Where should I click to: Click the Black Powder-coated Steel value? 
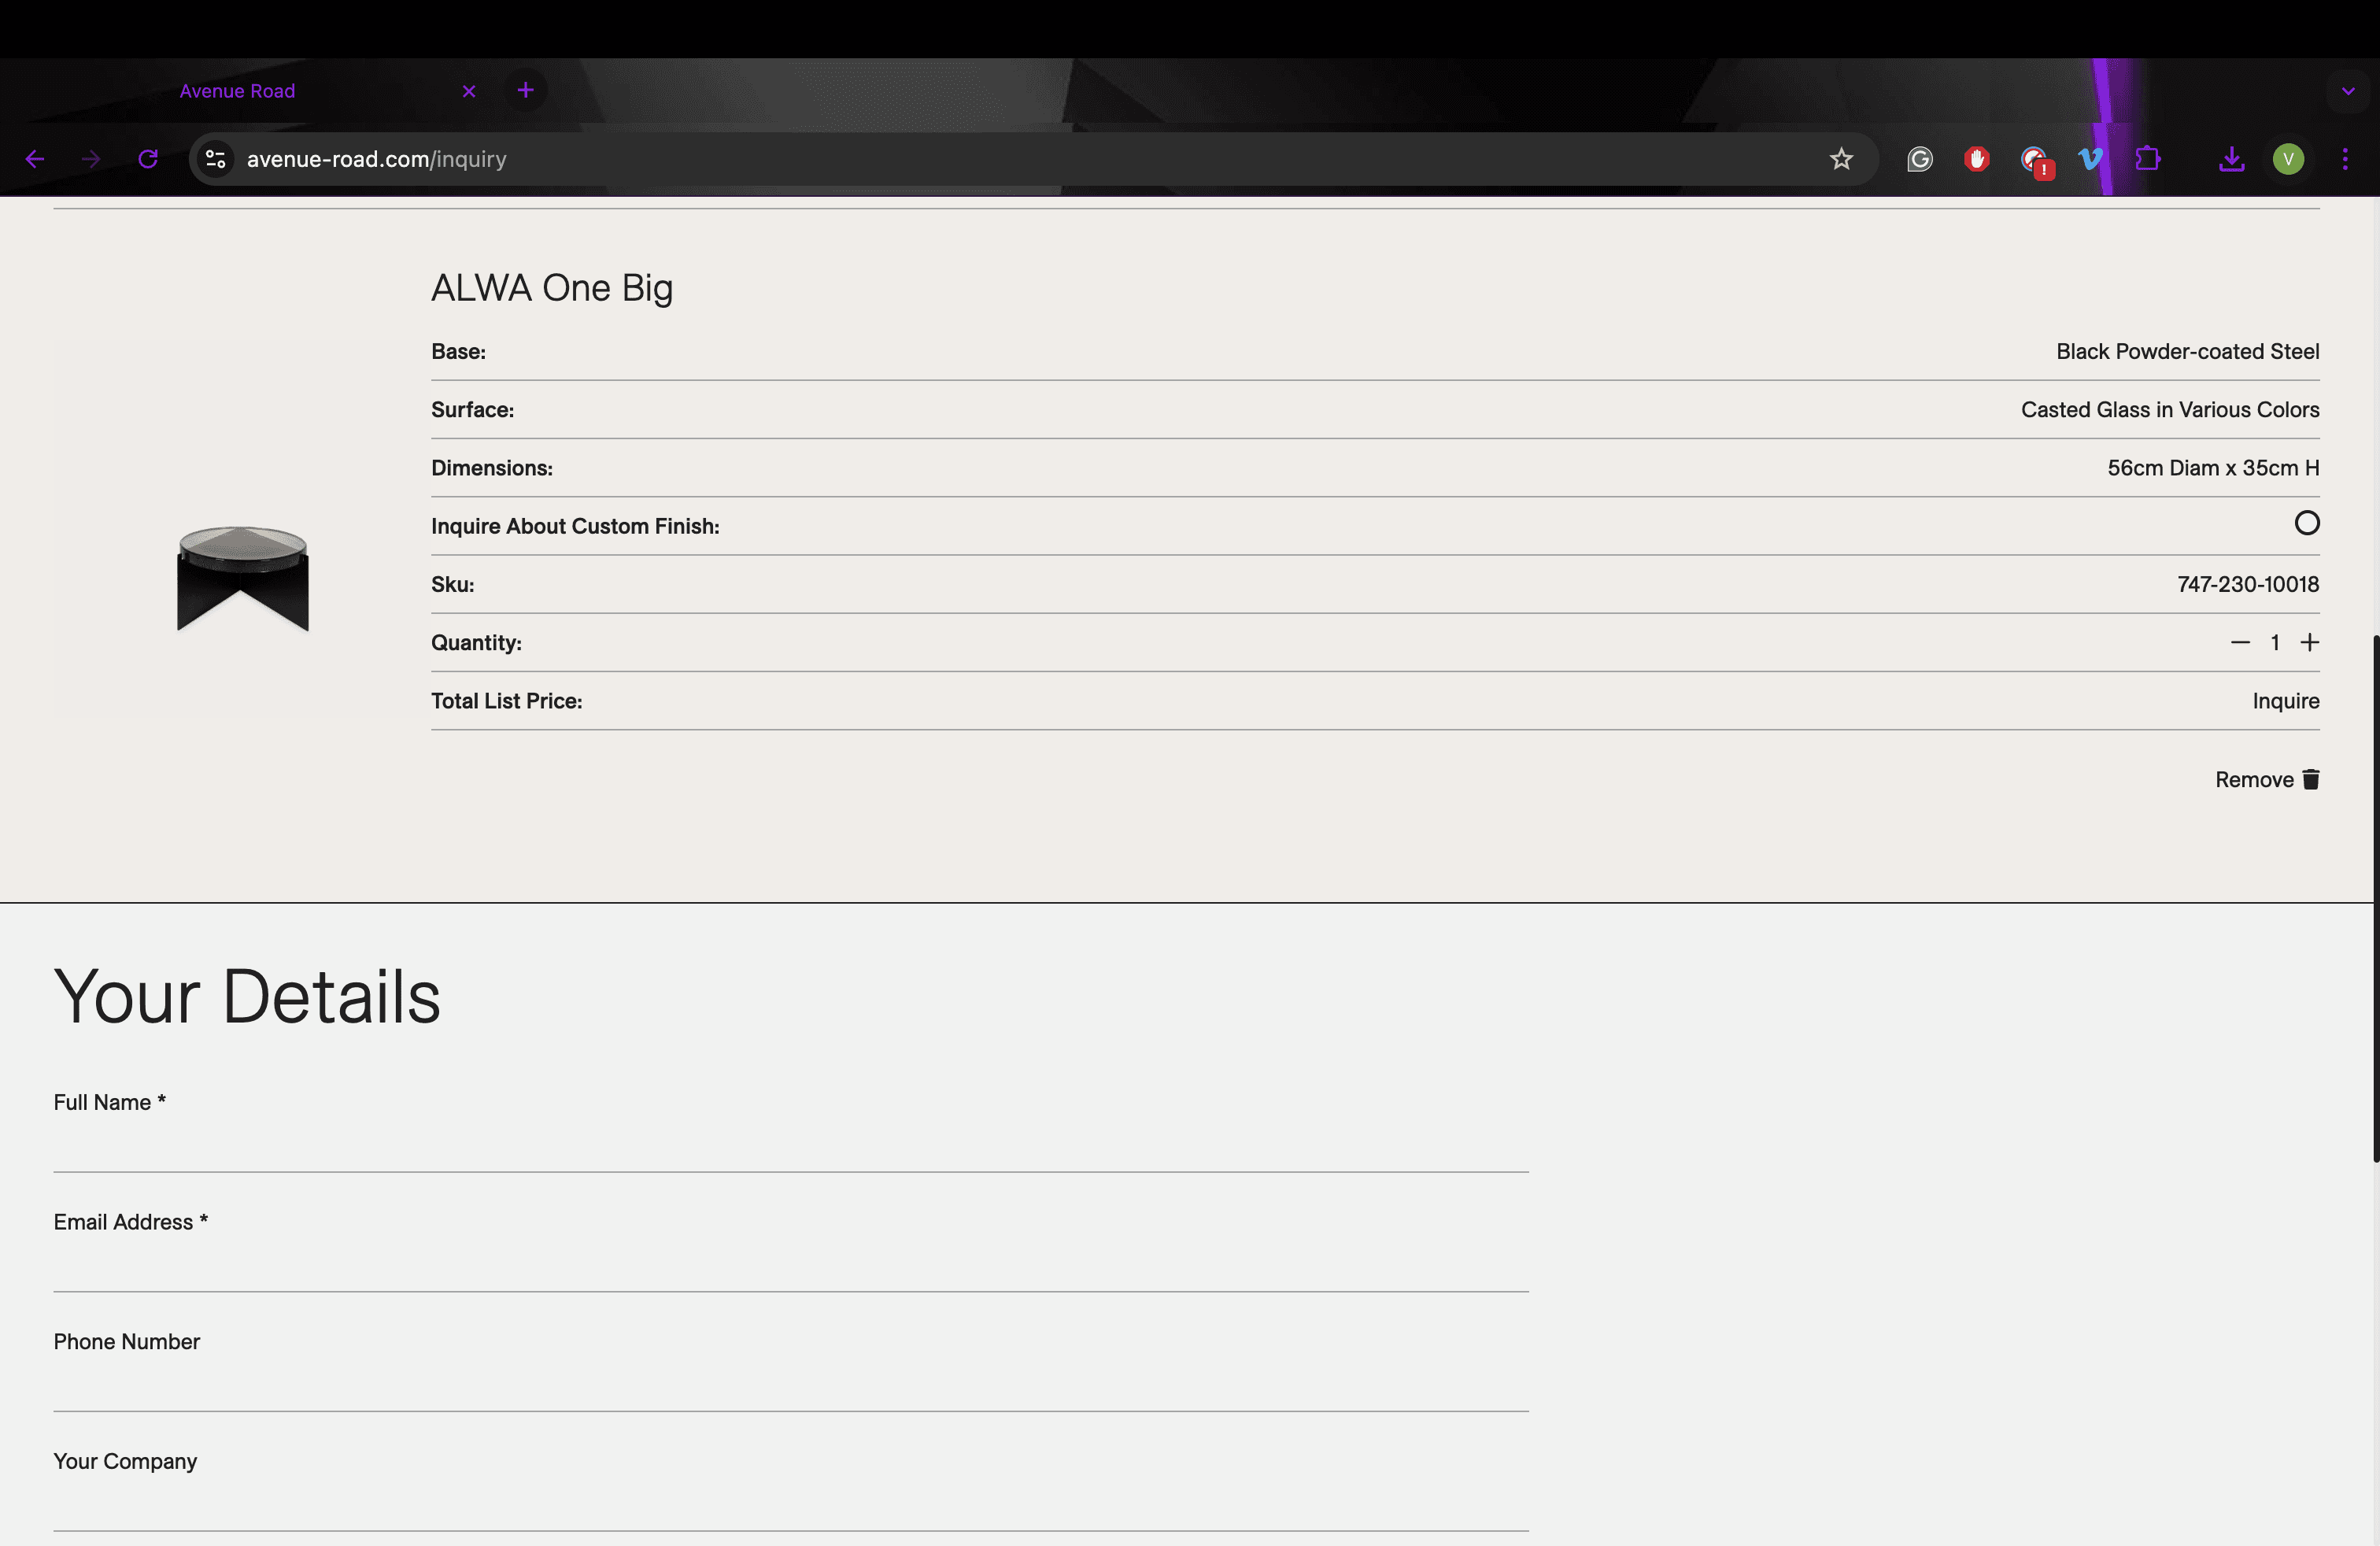click(2188, 352)
